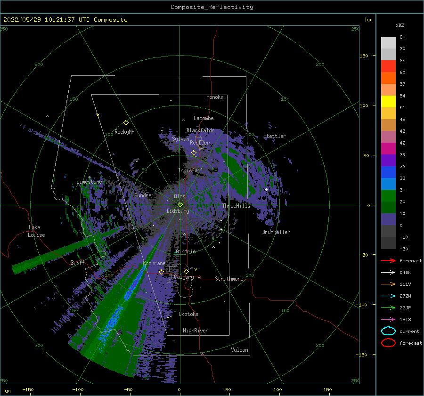Click the yellow diamond marker above Calgary

point(186,271)
